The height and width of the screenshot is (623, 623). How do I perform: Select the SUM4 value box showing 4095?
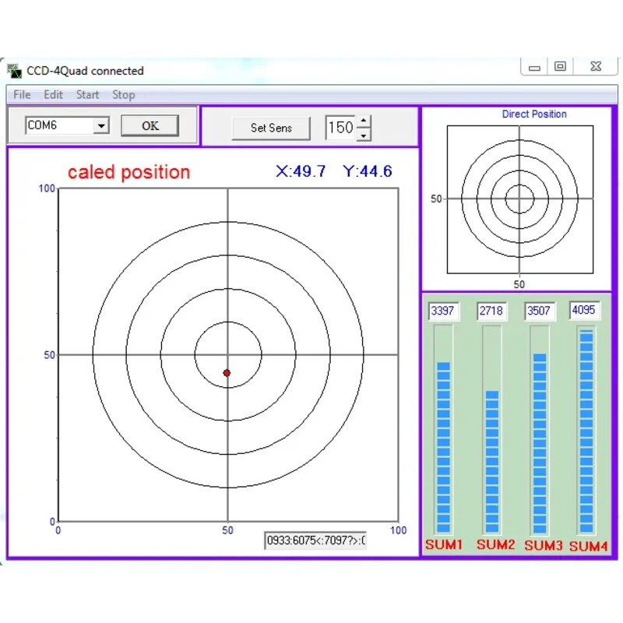584,310
